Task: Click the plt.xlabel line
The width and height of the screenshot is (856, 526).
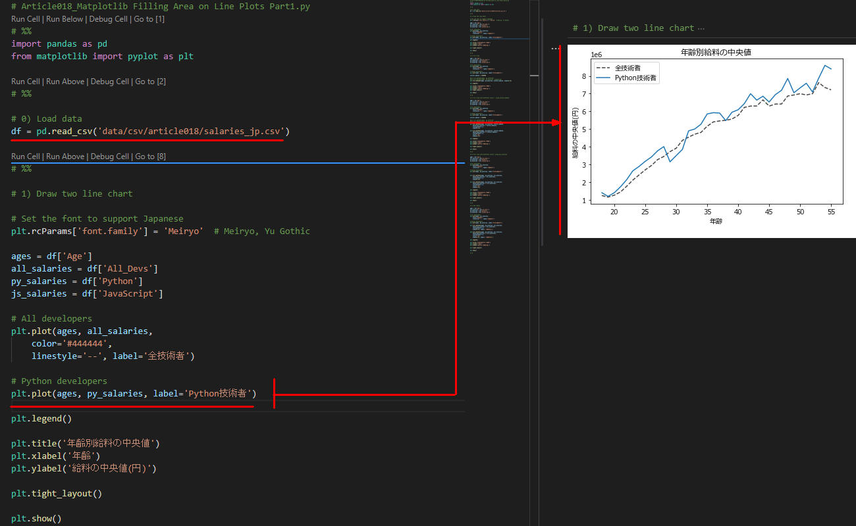Action: coord(56,456)
